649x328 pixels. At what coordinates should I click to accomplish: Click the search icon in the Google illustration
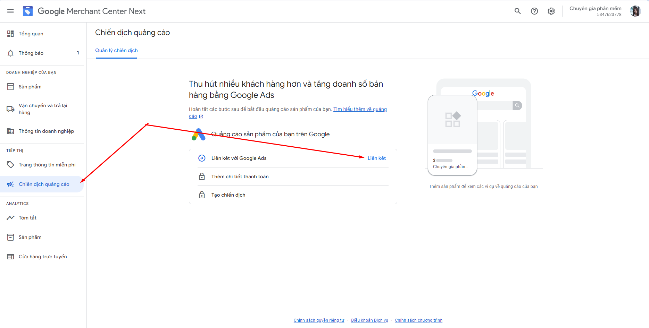pyautogui.click(x=517, y=105)
